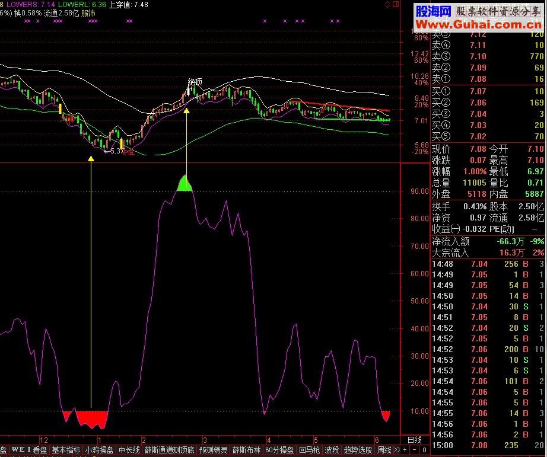
Task: Select the 小鸡操盘 tab
Action: click(100, 450)
